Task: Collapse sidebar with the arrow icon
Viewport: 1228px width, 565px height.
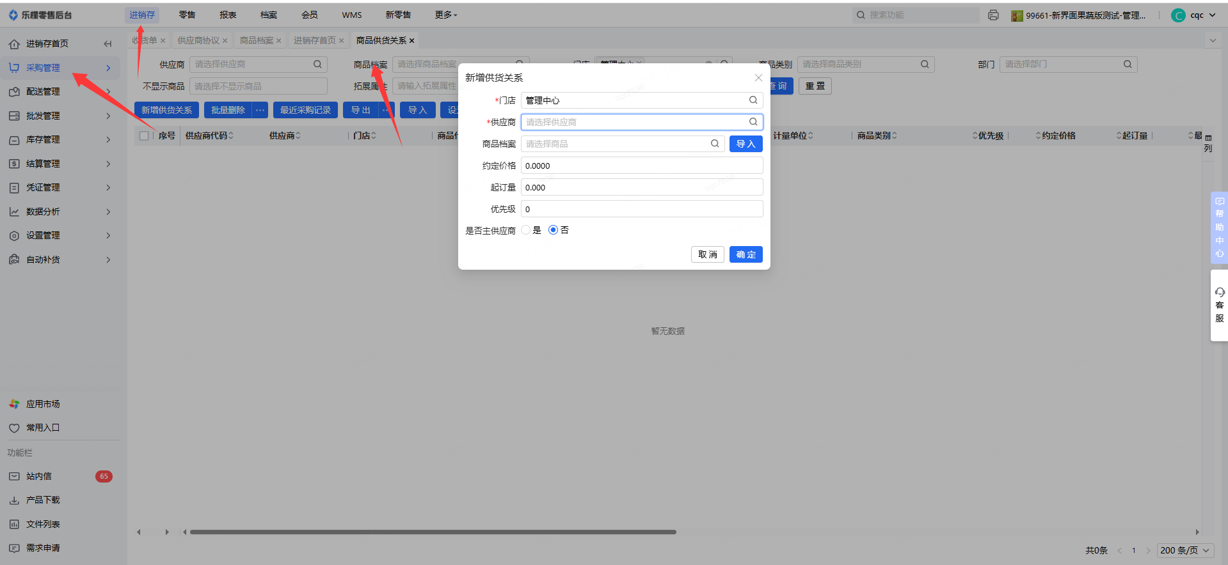Action: (108, 43)
